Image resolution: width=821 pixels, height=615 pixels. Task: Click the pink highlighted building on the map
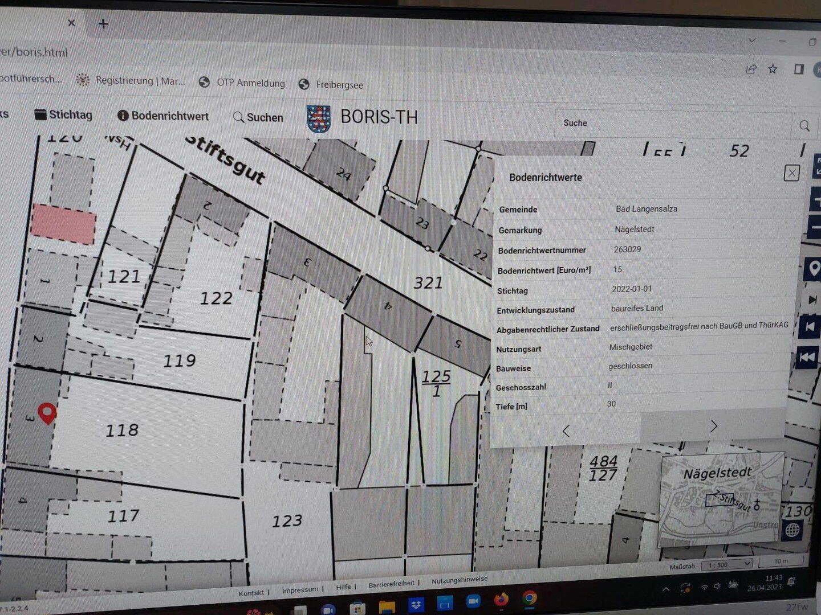click(x=63, y=224)
